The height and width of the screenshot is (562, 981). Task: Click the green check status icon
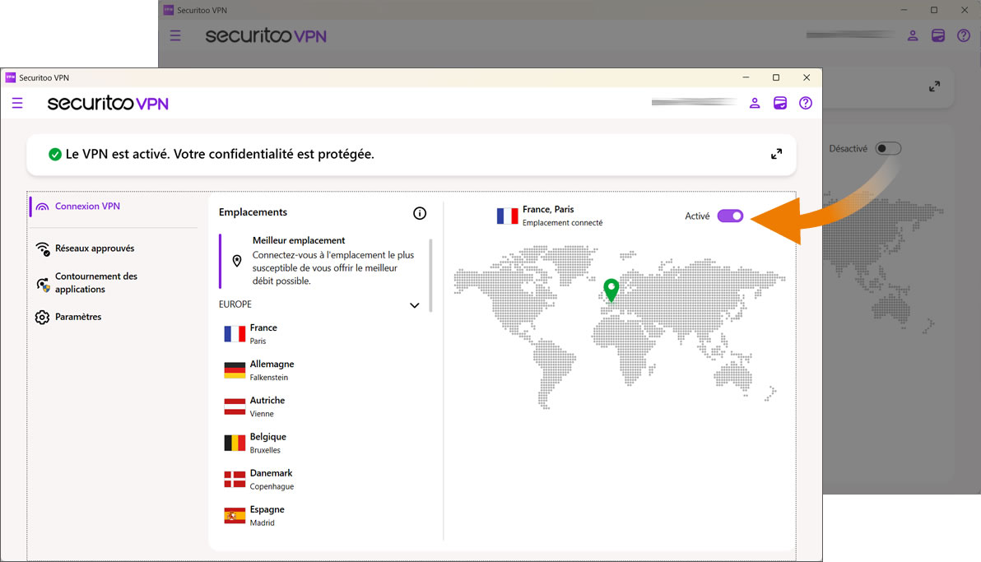coord(55,155)
